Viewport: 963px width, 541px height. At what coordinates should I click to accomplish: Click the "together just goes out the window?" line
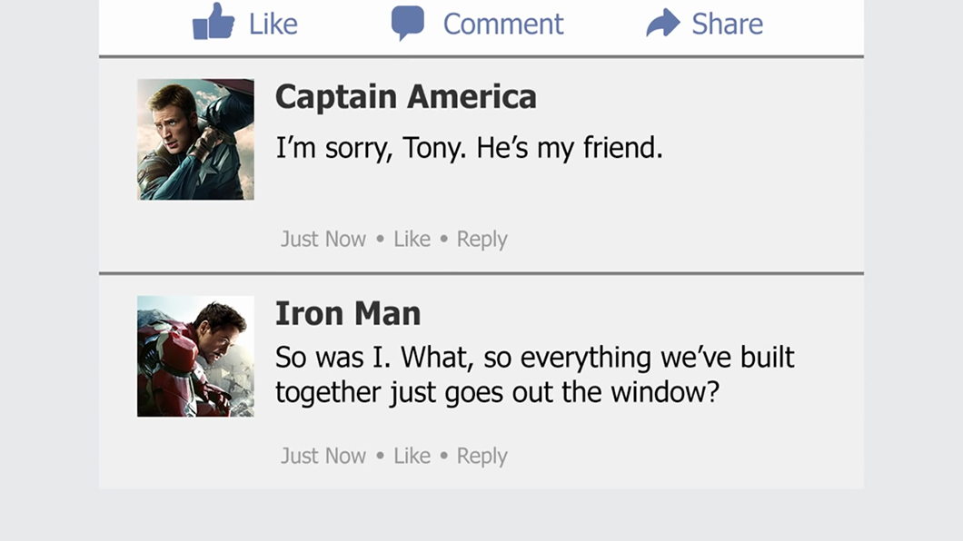[x=497, y=393]
